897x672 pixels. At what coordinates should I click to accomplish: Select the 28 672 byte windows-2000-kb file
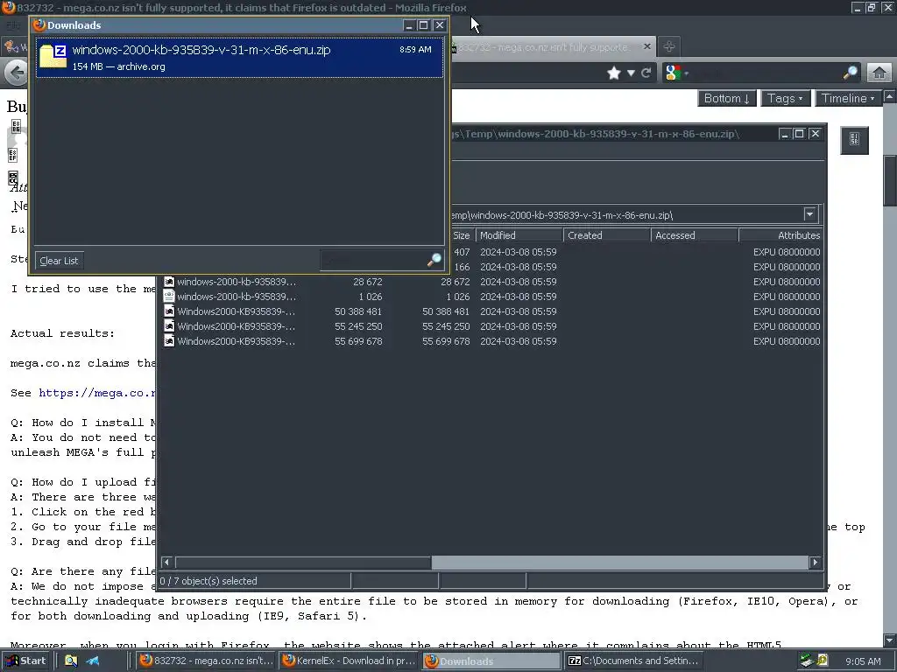click(x=492, y=282)
